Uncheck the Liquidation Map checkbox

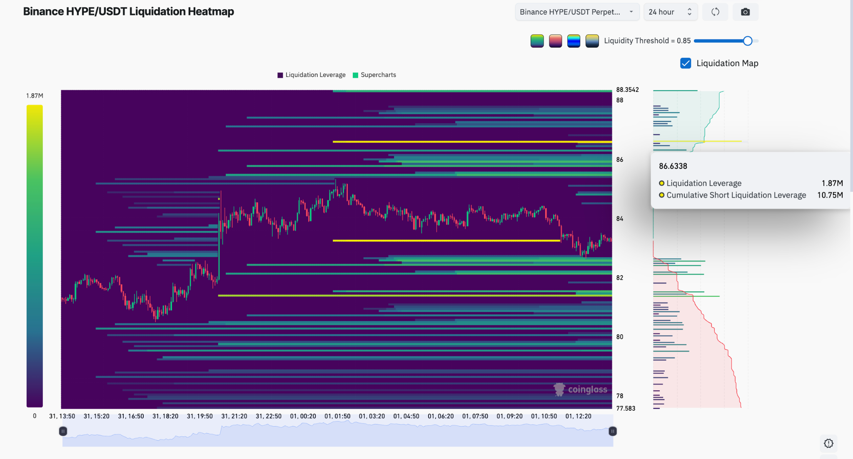(x=686, y=63)
